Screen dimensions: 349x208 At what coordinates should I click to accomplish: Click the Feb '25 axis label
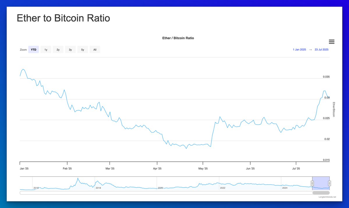(67, 169)
